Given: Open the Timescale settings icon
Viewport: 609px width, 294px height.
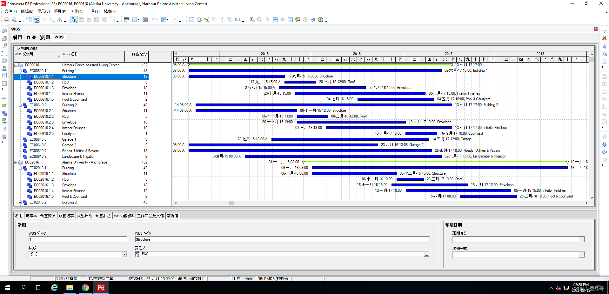Looking at the screenshot, I should tap(145, 20).
